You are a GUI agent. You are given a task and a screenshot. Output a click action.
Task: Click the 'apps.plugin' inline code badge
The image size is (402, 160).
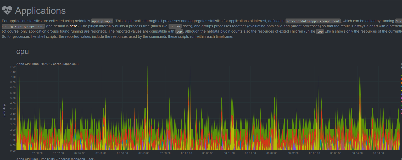pyautogui.click(x=102, y=21)
